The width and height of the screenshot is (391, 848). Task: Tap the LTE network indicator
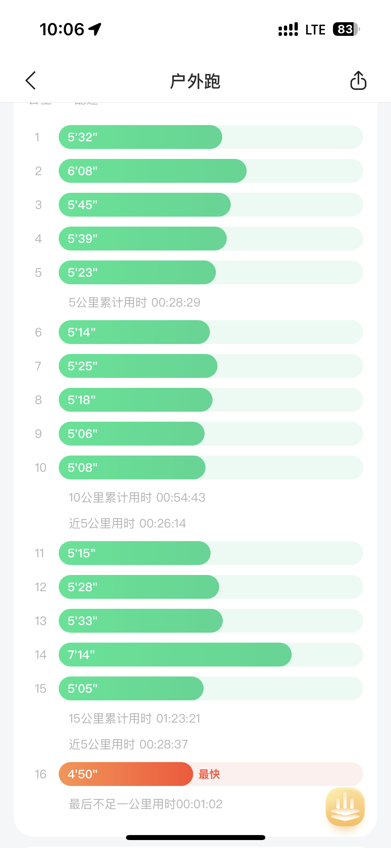point(315,30)
